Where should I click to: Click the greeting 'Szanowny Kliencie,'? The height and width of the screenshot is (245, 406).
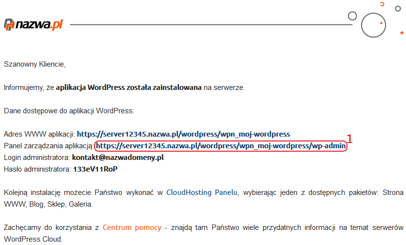coord(35,64)
